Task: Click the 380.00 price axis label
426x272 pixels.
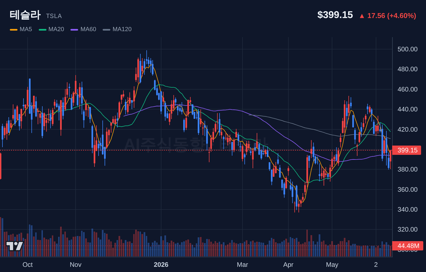Action: coord(407,169)
